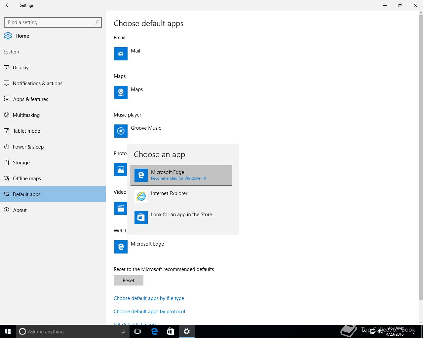This screenshot has height=338, width=423.
Task: Click the About info icon
Action: point(6,210)
